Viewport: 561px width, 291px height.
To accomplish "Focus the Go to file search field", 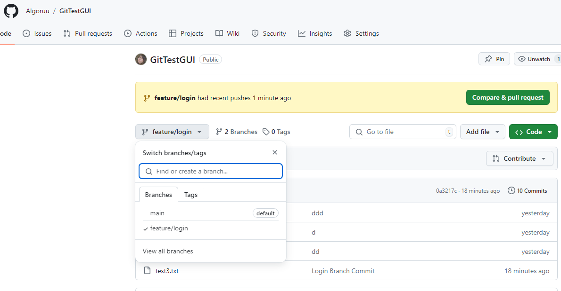I will pos(403,132).
